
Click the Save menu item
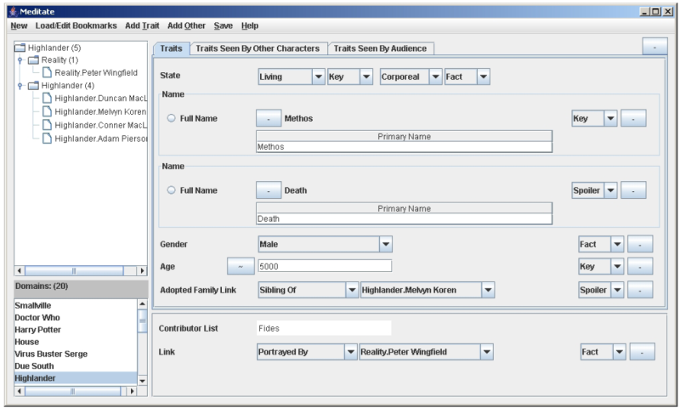coord(224,26)
